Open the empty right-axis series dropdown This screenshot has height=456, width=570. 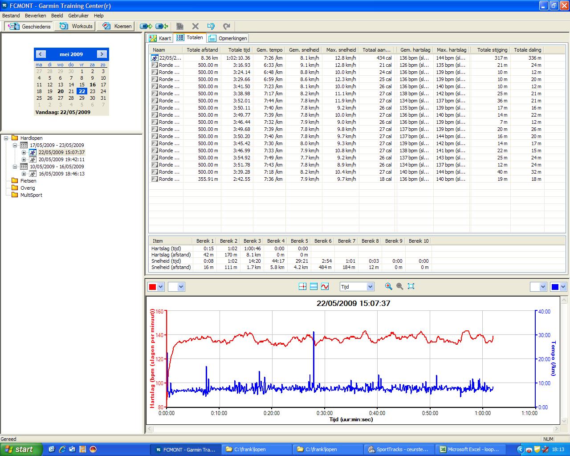(543, 287)
